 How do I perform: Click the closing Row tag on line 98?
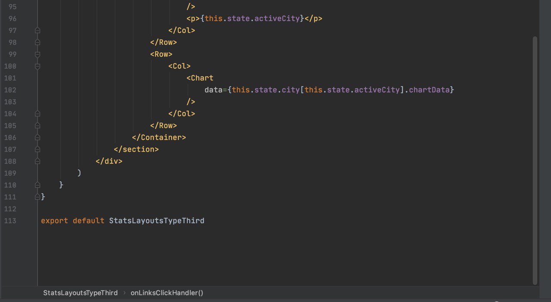tap(164, 43)
